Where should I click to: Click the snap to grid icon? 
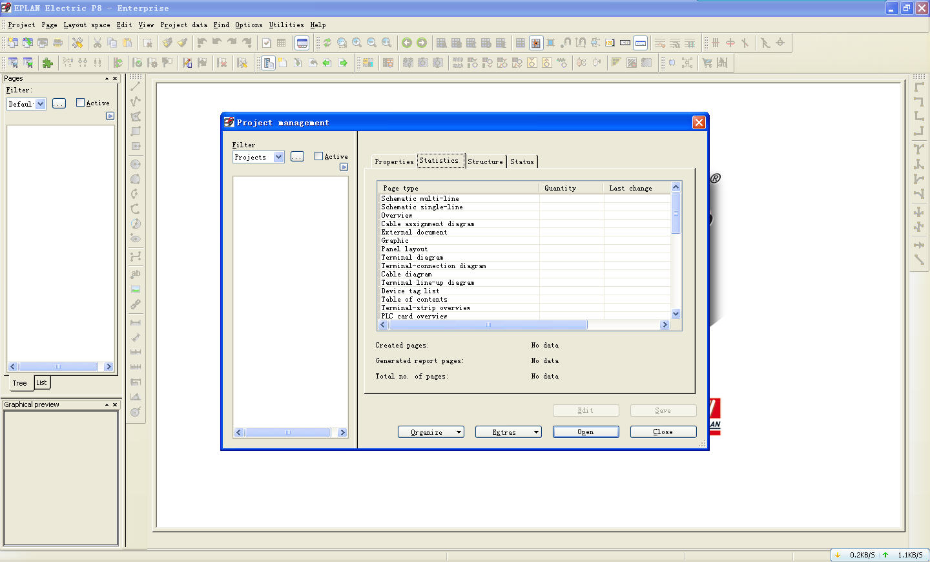click(536, 43)
